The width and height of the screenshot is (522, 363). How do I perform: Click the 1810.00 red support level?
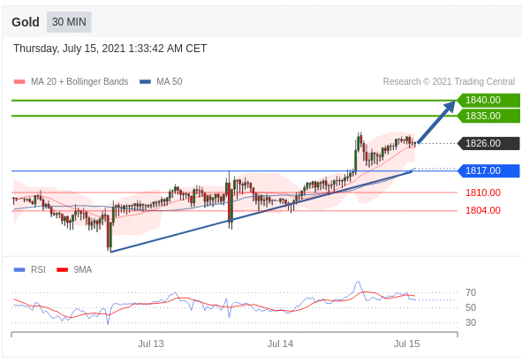tap(483, 193)
